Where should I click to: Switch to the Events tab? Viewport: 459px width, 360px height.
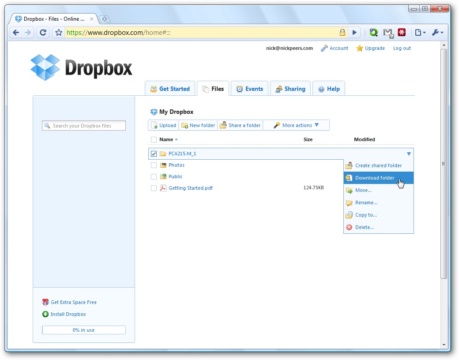[250, 89]
